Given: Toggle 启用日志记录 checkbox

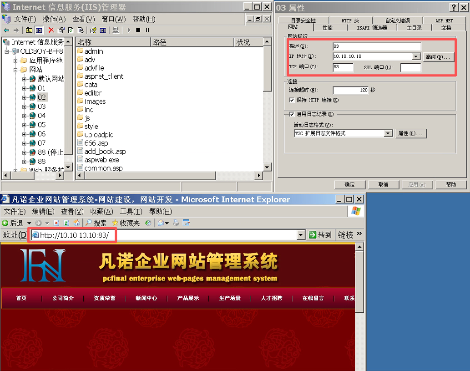Looking at the screenshot, I should point(292,114).
